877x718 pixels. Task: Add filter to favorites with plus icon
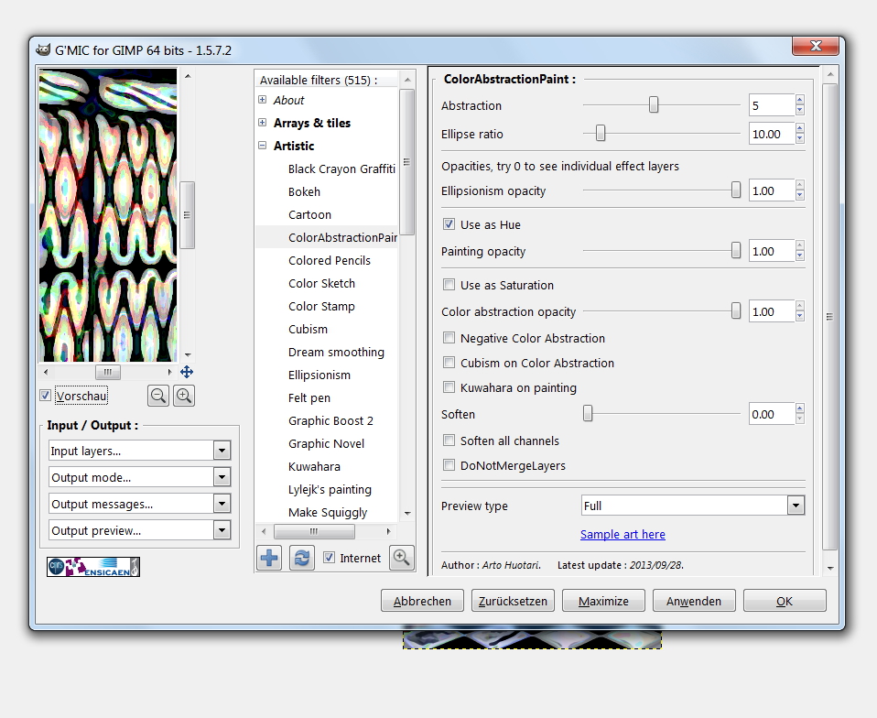click(269, 558)
